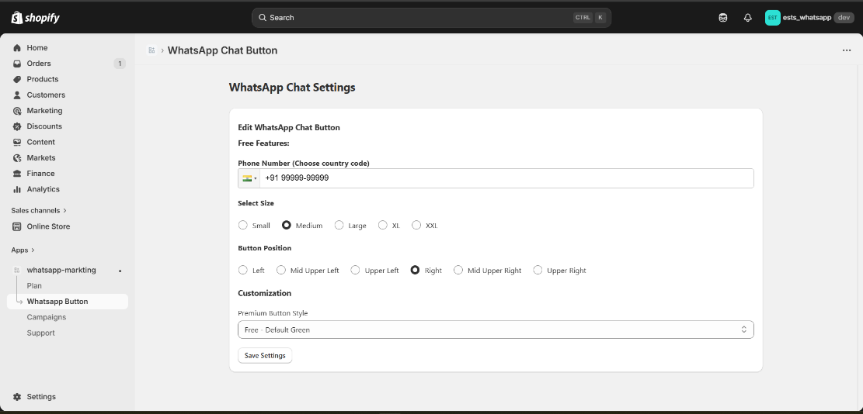Select the Upper Right button position

pyautogui.click(x=538, y=271)
